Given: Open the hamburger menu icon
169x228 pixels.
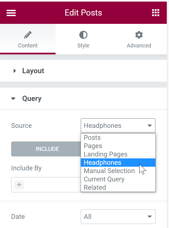Looking at the screenshot, I should pyautogui.click(x=11, y=13).
